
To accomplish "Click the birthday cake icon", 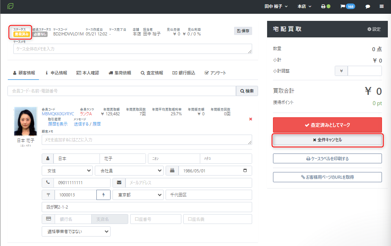I will coord(172,171).
